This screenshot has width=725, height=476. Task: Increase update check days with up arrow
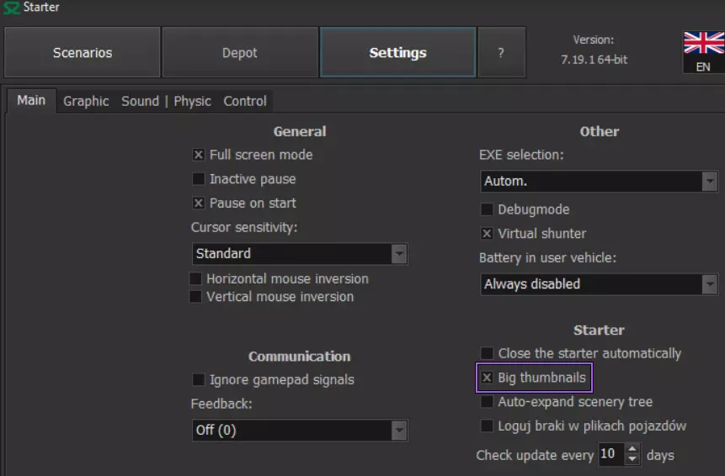click(632, 450)
